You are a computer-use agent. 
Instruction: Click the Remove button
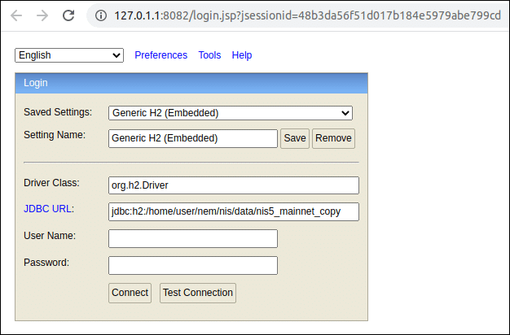pyautogui.click(x=333, y=138)
